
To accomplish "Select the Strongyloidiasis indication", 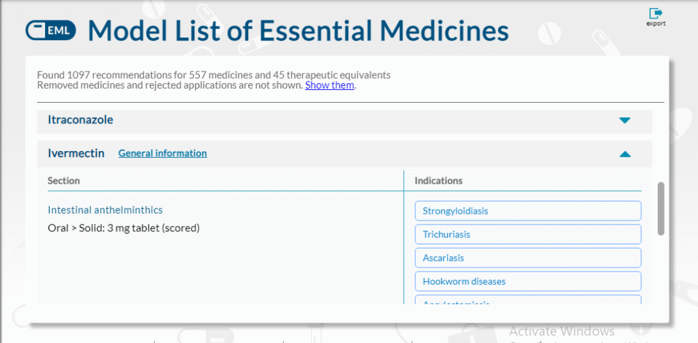I will click(x=528, y=210).
